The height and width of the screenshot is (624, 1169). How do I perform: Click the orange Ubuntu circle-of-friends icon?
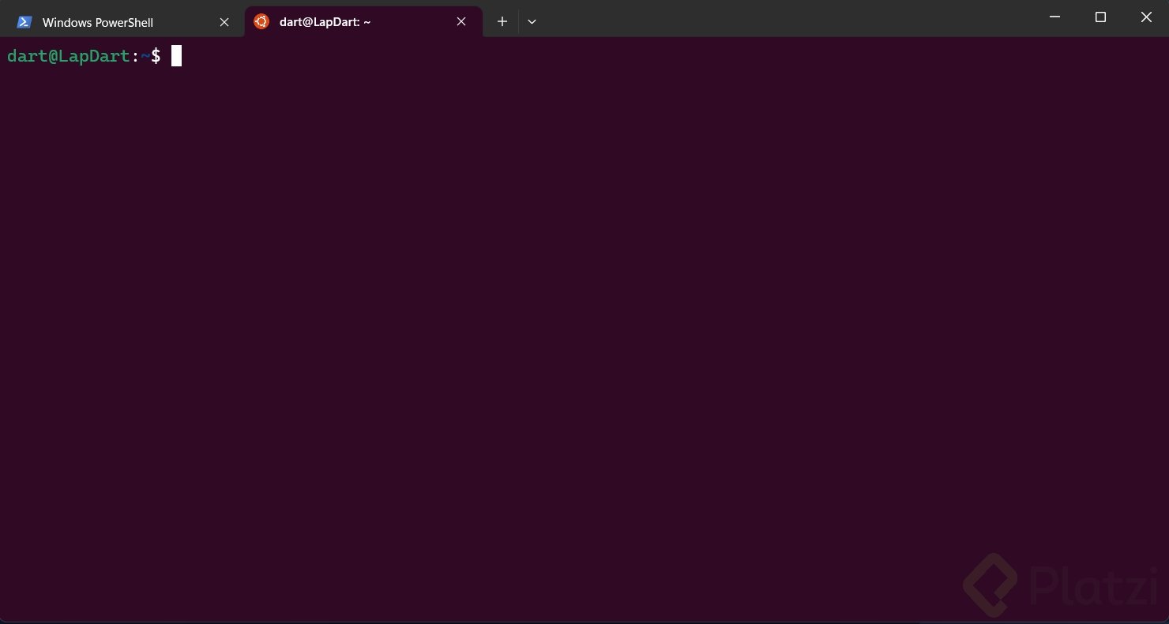[x=261, y=21]
